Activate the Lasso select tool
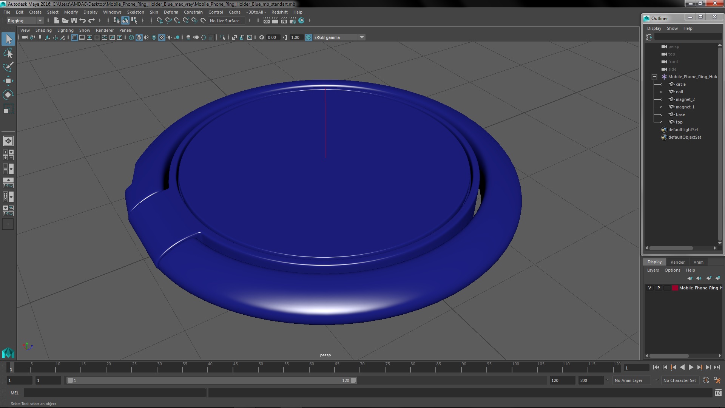725x408 pixels. pyautogui.click(x=8, y=53)
